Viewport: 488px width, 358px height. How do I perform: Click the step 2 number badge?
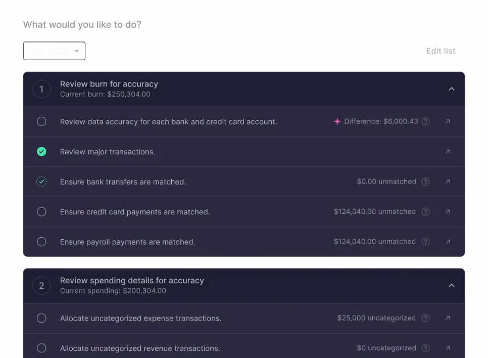coord(41,286)
